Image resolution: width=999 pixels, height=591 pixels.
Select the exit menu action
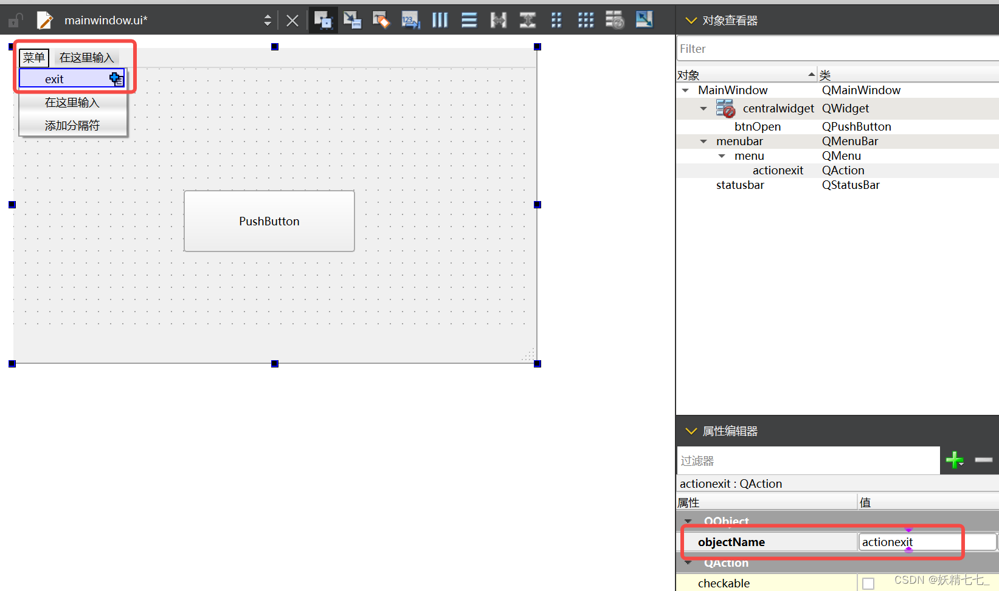click(72, 79)
